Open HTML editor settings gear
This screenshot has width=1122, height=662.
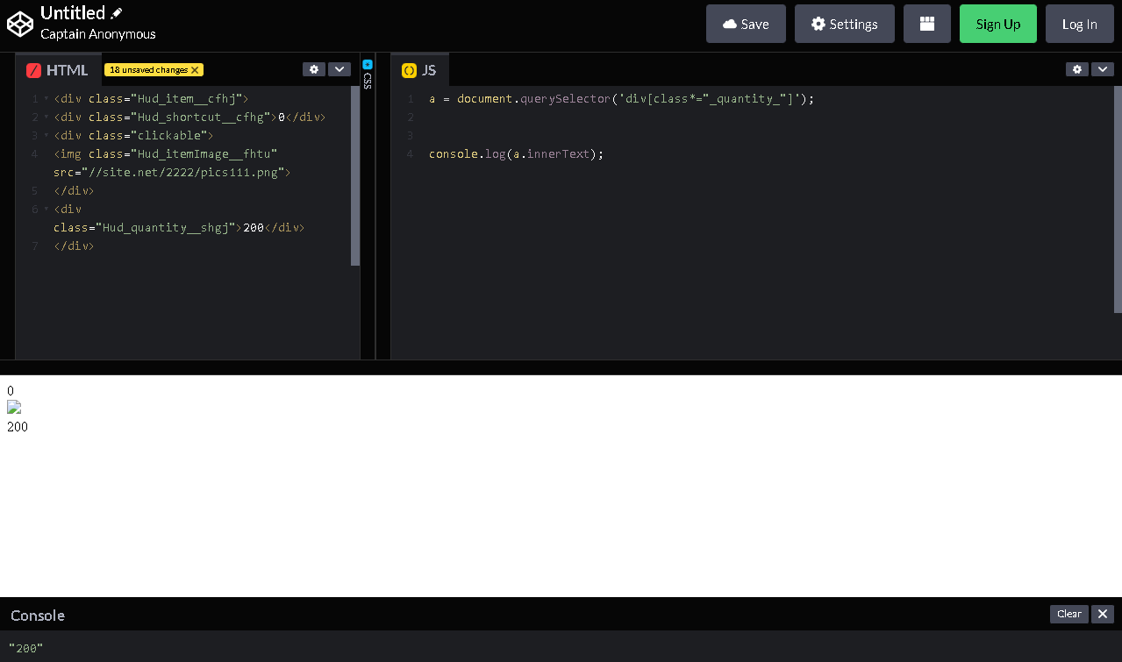click(x=314, y=69)
